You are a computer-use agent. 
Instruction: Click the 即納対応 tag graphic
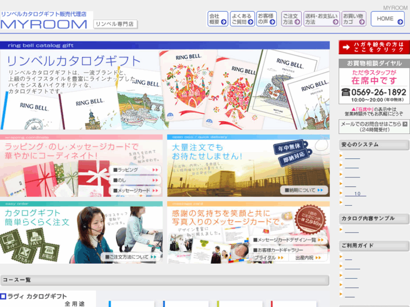295,157
